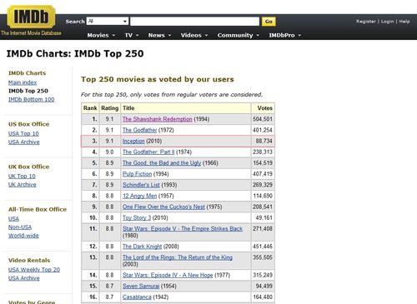Open The Dark Knight title link
417x304 pixels.
142,247
